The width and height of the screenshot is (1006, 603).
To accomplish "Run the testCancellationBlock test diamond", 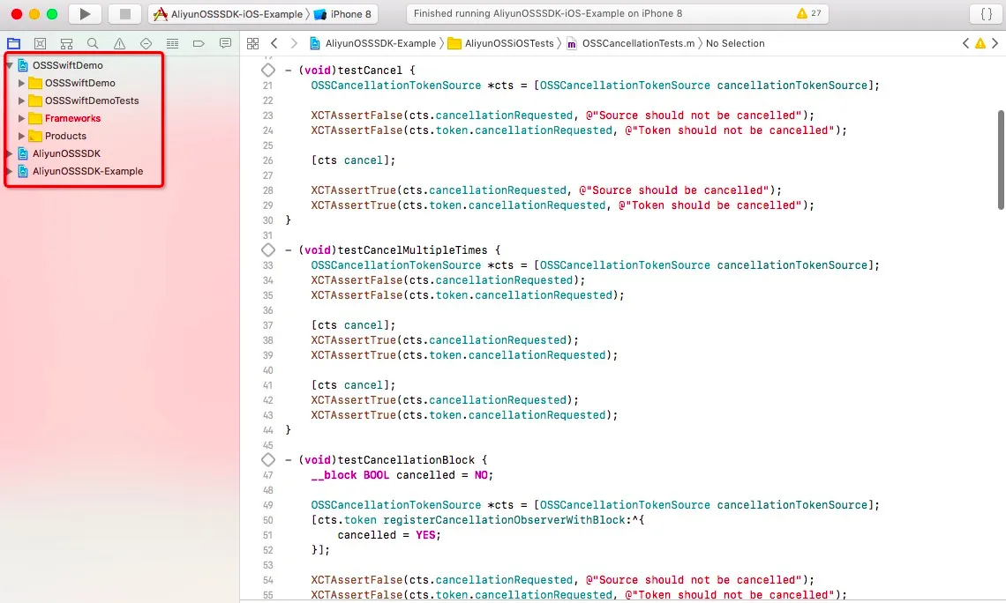I will (268, 459).
